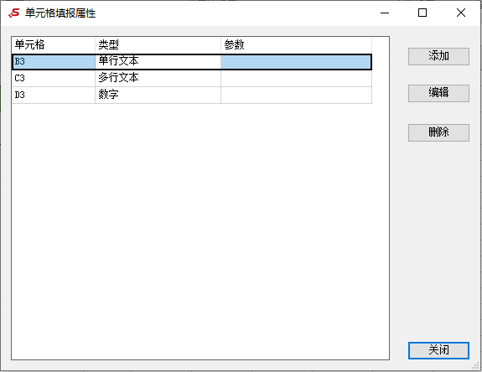The width and height of the screenshot is (482, 372).
Task: Click the 数字 type cell
Action: [x=158, y=95]
